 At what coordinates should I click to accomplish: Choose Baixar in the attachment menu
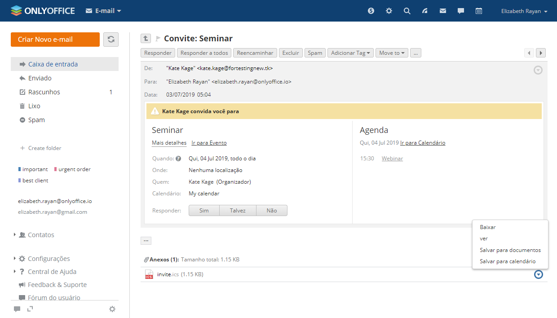pyautogui.click(x=488, y=227)
